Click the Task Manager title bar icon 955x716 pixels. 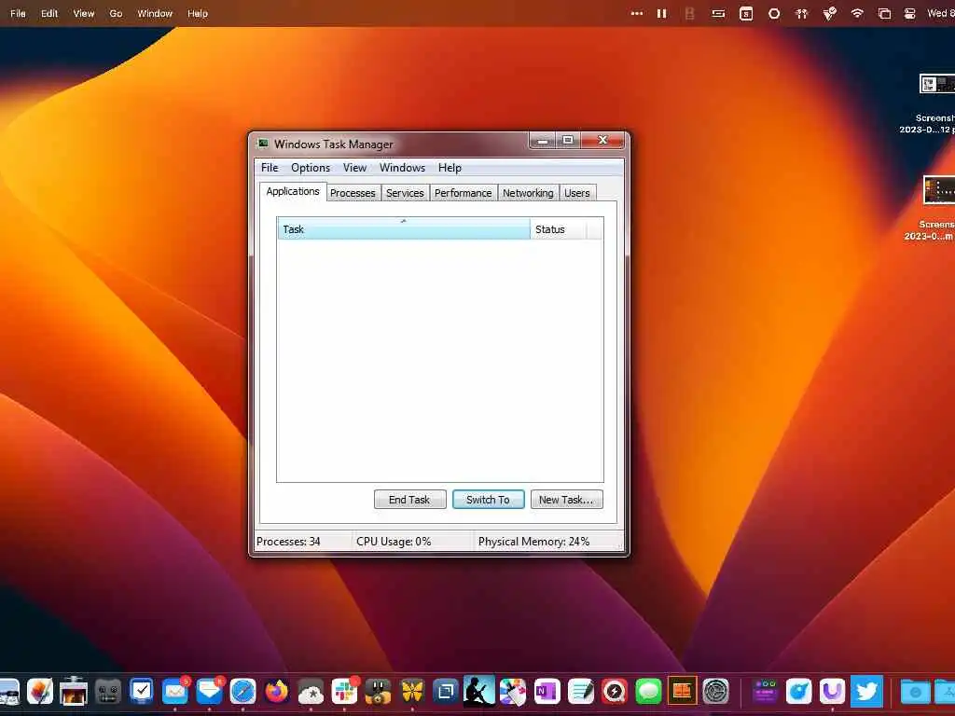pos(262,144)
